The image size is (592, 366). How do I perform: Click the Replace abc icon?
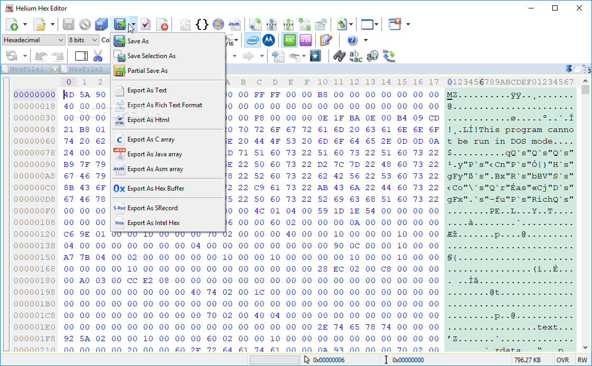click(356, 56)
